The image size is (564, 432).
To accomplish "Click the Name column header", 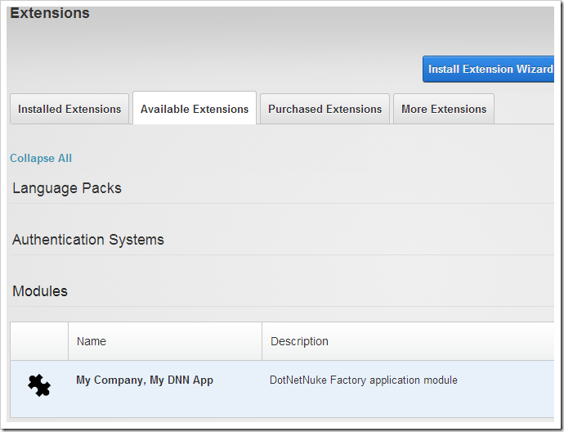I will pyautogui.click(x=92, y=341).
